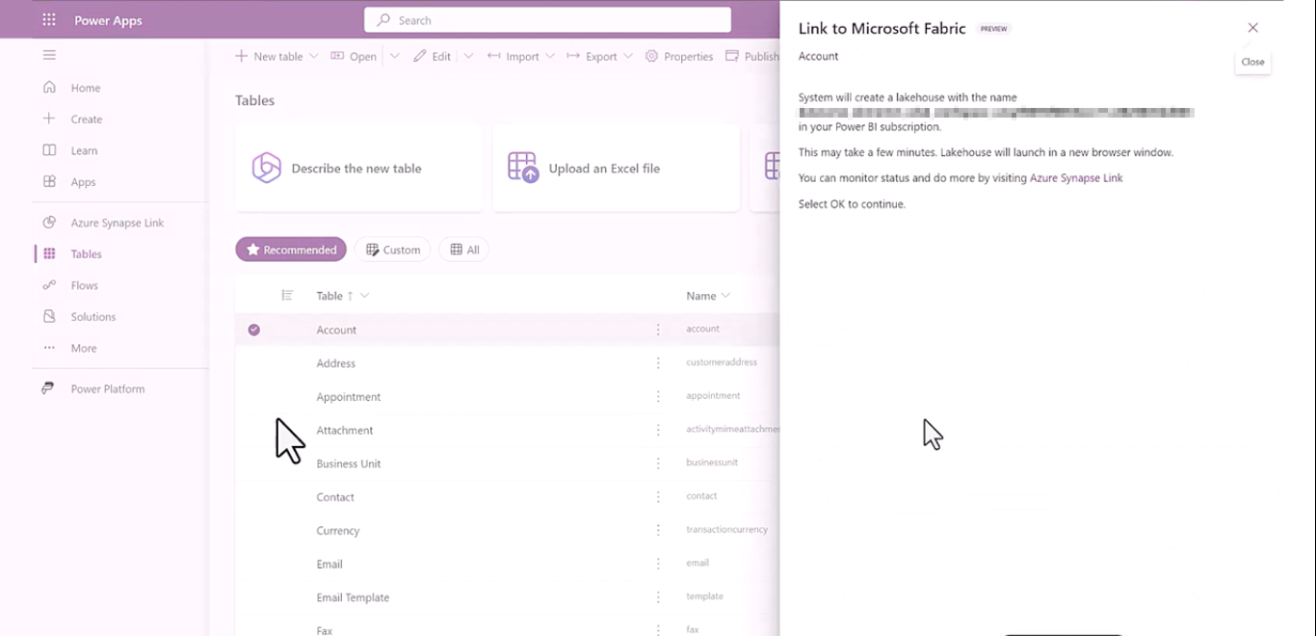Select the Recommended filter pill

click(291, 250)
